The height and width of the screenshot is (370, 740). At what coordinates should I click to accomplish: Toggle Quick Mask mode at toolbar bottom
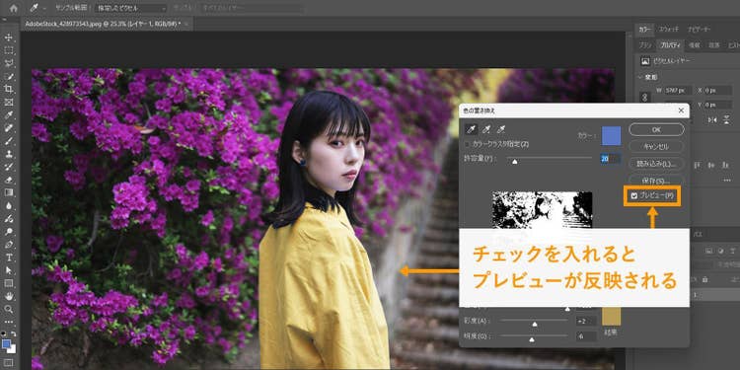[x=9, y=362]
